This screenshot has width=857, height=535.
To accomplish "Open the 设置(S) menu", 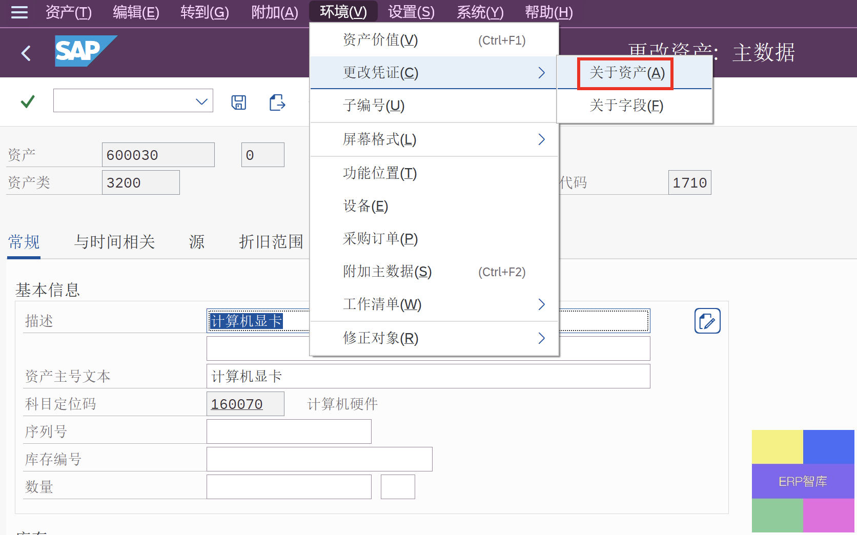I will [x=411, y=12].
